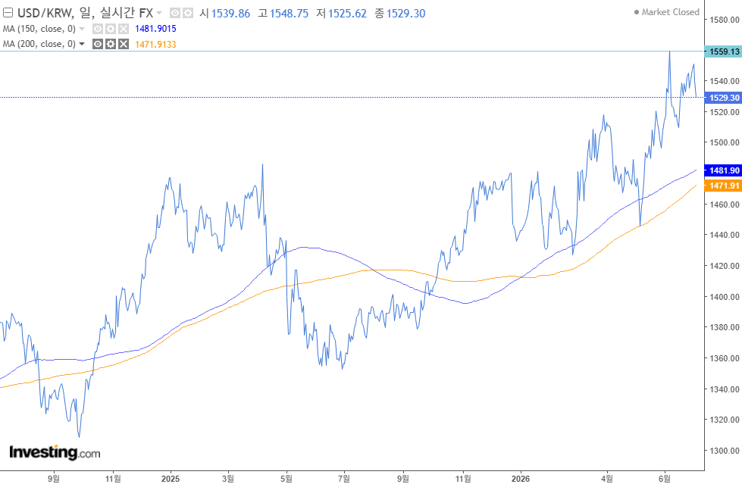Click the close price 1529.30 in header

point(406,13)
